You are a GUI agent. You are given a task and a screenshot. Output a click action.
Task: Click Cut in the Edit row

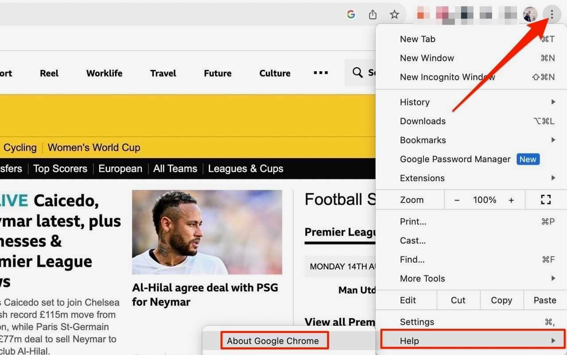(x=458, y=300)
